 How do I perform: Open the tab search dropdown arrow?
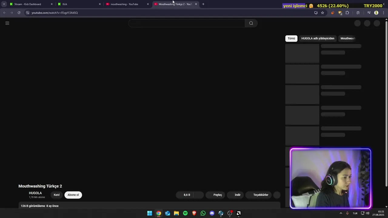pyautogui.click(x=4, y=4)
